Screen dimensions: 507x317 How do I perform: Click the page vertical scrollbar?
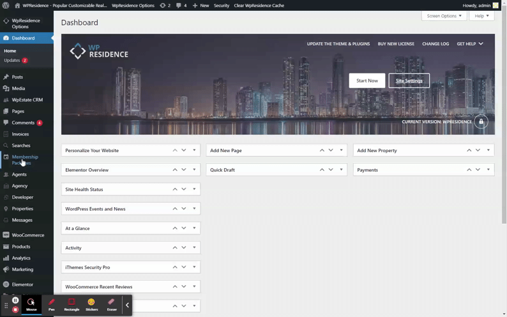pos(504,116)
